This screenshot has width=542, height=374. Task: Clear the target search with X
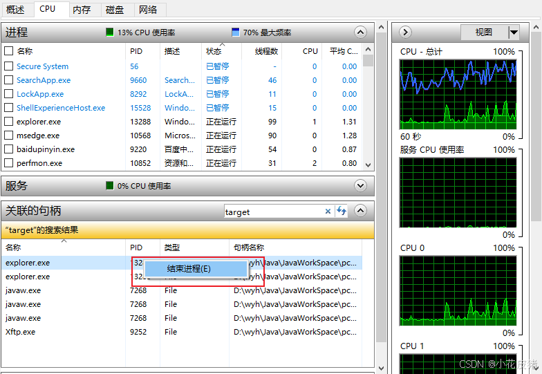(328, 212)
